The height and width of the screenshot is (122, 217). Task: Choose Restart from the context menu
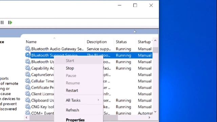tap(79, 90)
